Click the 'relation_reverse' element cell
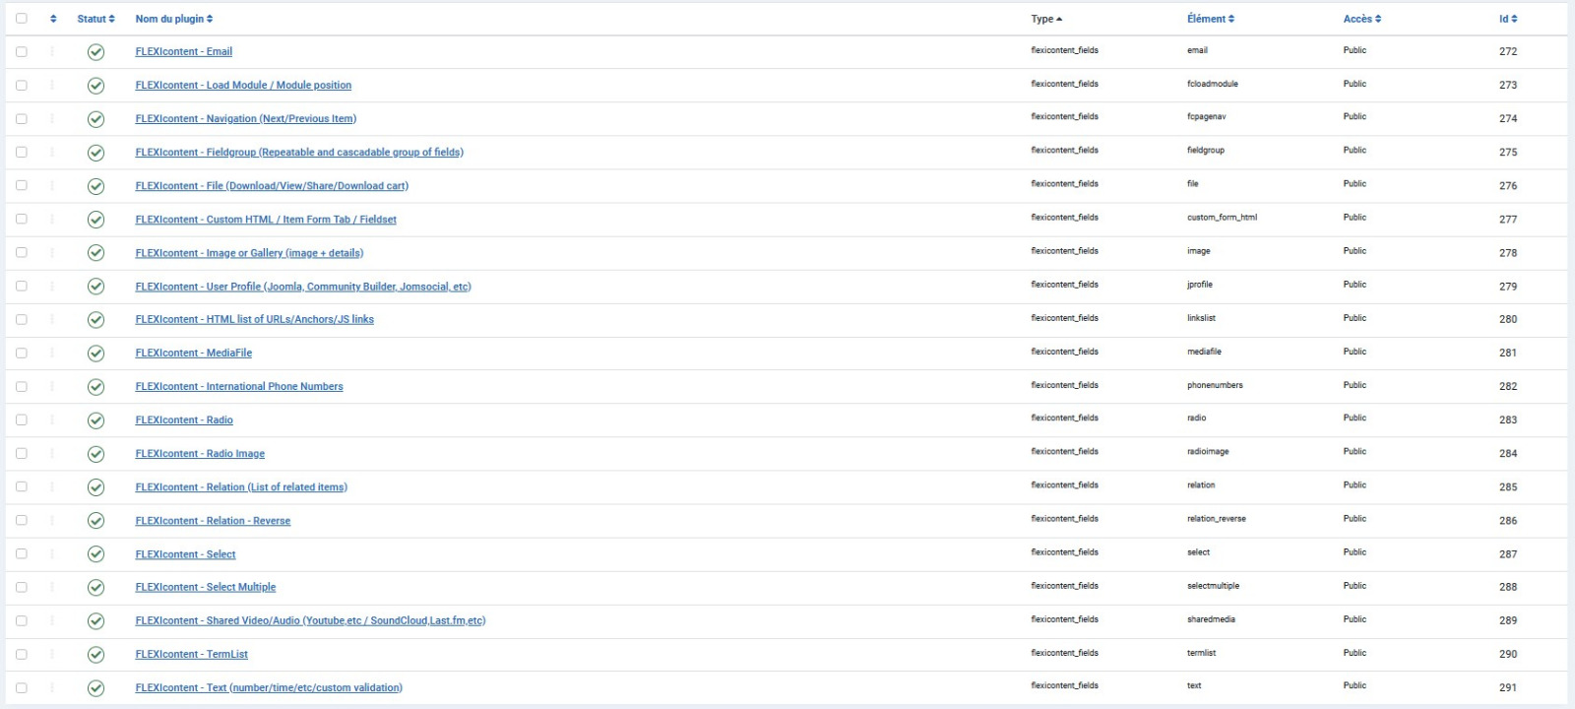Image resolution: width=1575 pixels, height=709 pixels. click(x=1217, y=519)
